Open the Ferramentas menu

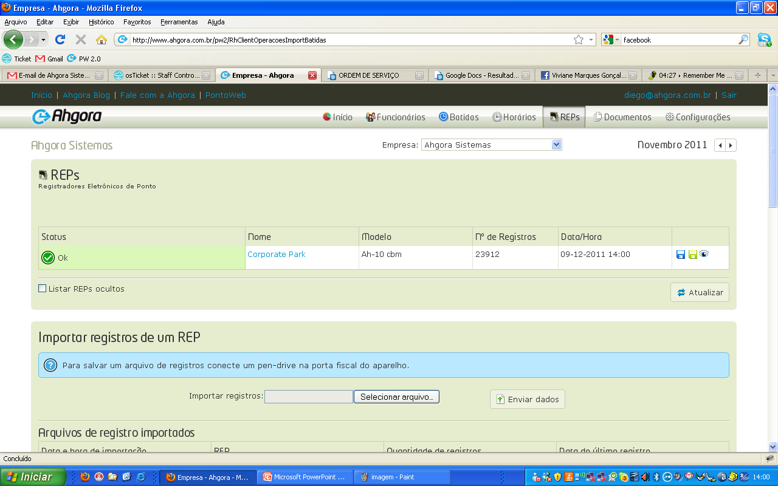point(179,22)
